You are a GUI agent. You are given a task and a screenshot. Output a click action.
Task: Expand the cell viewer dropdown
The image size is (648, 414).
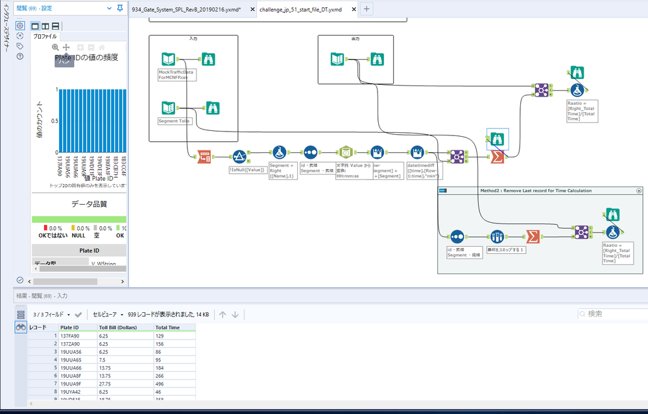pyautogui.click(x=107, y=314)
